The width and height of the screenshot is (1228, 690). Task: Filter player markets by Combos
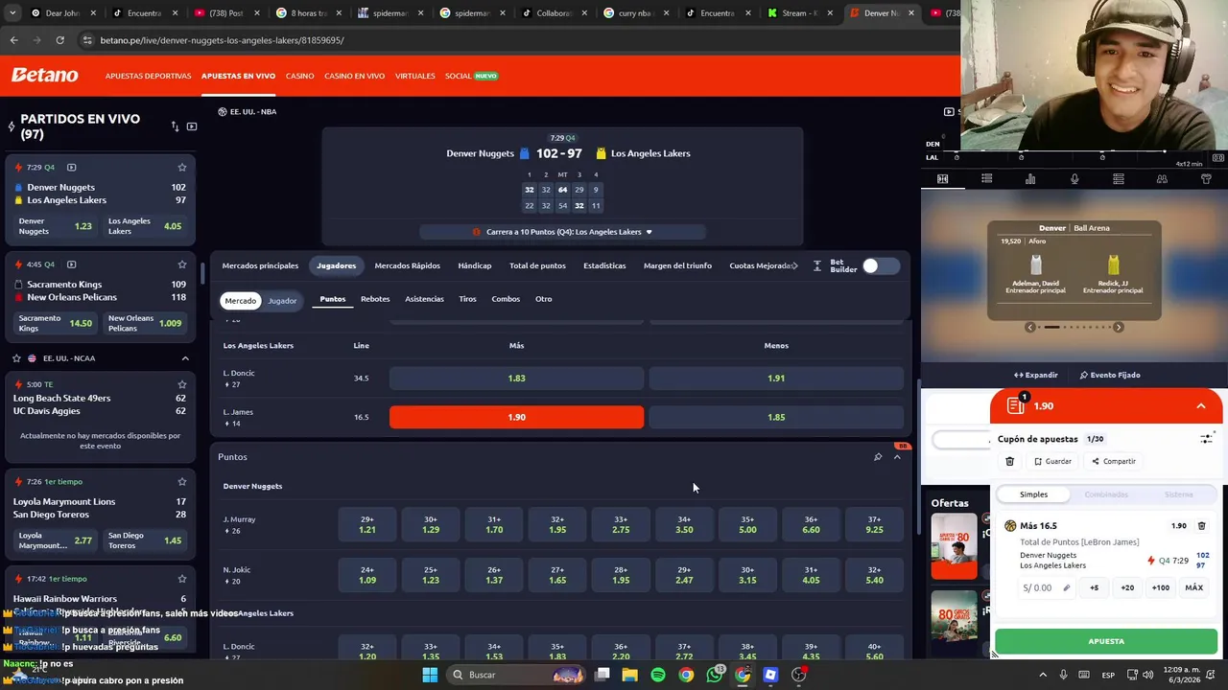[506, 299]
